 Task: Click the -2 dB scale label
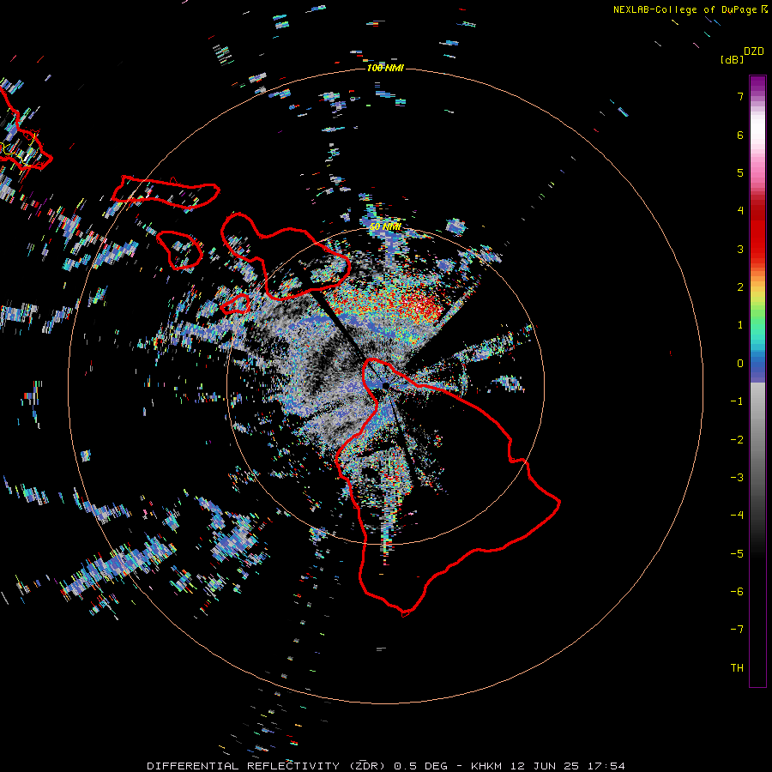click(x=737, y=440)
